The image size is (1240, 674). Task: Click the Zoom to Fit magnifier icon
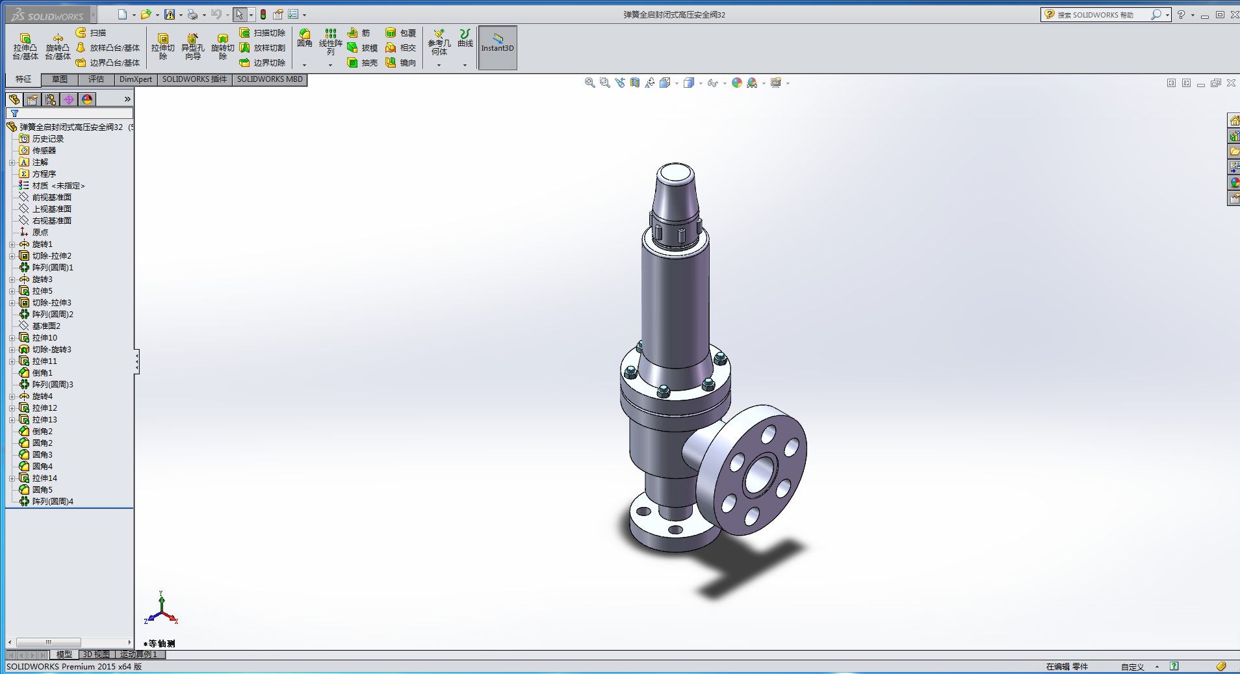pos(589,83)
